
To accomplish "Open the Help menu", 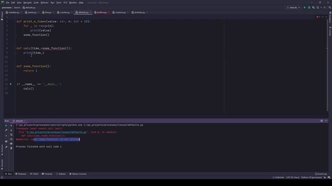I will [x=81, y=3].
